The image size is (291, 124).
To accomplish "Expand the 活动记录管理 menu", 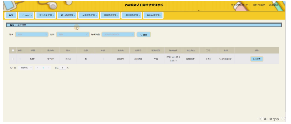I will [45, 15].
